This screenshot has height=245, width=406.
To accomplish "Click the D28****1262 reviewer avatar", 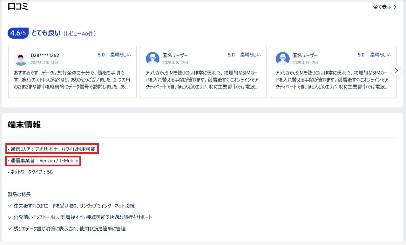I will pyautogui.click(x=21, y=59).
